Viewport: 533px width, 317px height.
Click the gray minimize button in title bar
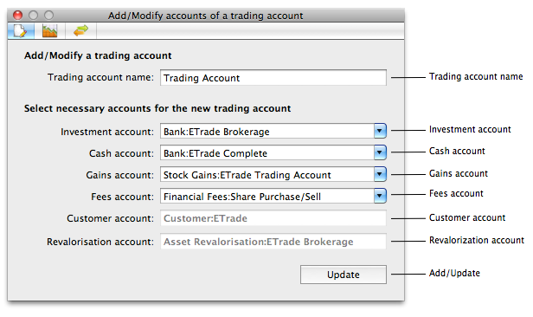coord(33,16)
